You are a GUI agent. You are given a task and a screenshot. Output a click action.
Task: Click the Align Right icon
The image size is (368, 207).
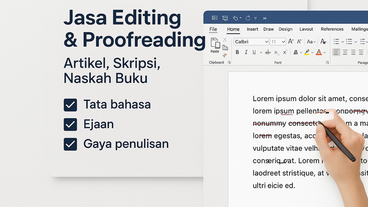[x=353, y=52]
